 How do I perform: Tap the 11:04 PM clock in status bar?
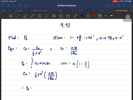[x=4, y=1]
